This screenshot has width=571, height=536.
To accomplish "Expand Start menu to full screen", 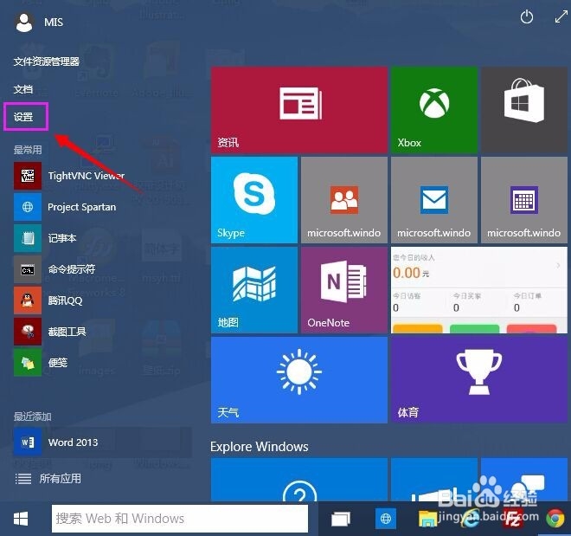I will point(561,16).
